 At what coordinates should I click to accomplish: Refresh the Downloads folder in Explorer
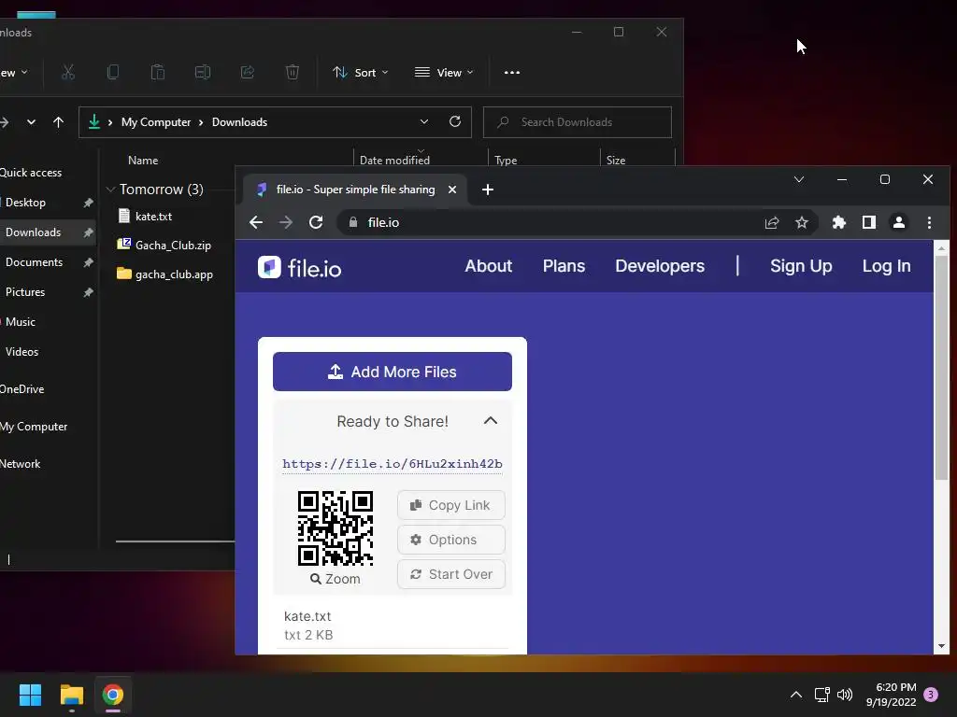click(x=455, y=121)
